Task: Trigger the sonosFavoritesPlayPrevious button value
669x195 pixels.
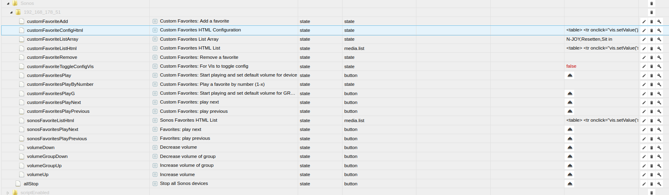Action: (570, 139)
